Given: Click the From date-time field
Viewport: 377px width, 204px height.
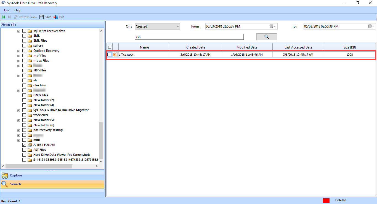Looking at the screenshot, I should (241, 26).
